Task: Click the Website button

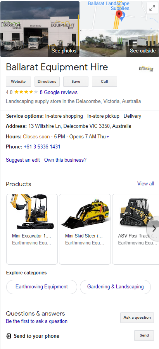Action: [x=19, y=82]
